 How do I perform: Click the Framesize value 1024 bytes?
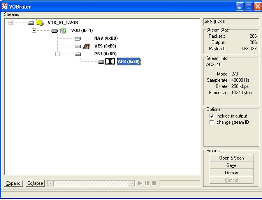coord(241,93)
